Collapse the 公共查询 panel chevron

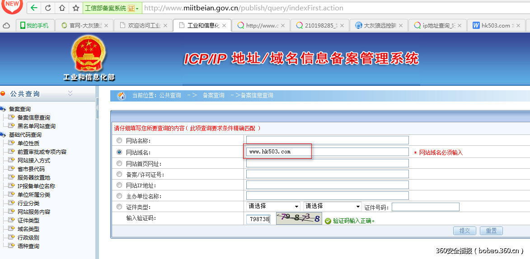[x=70, y=93]
